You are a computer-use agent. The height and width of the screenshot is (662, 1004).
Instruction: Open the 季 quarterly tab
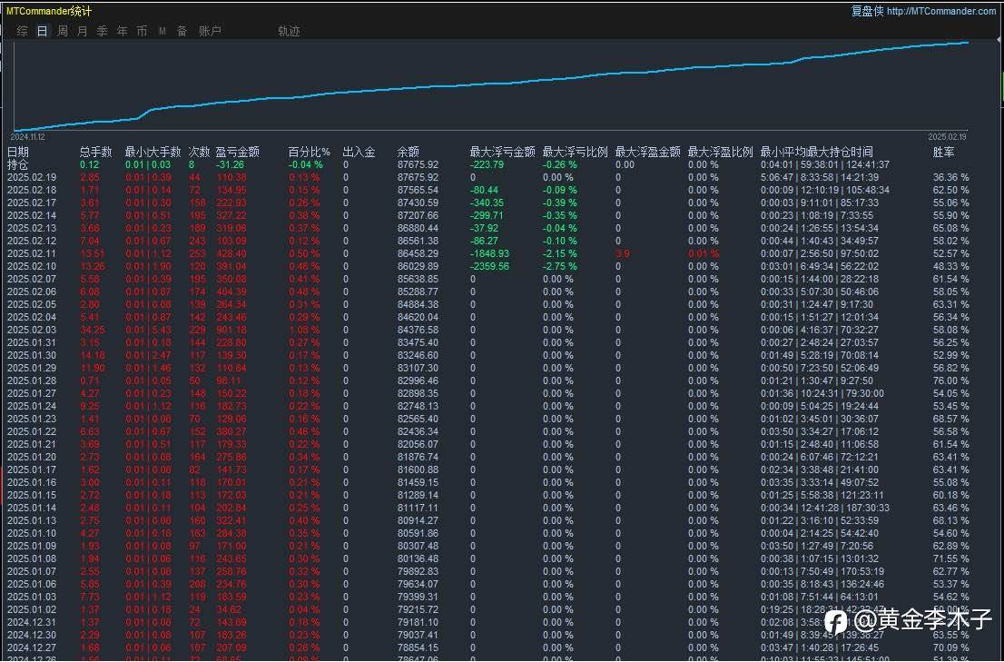[103, 31]
